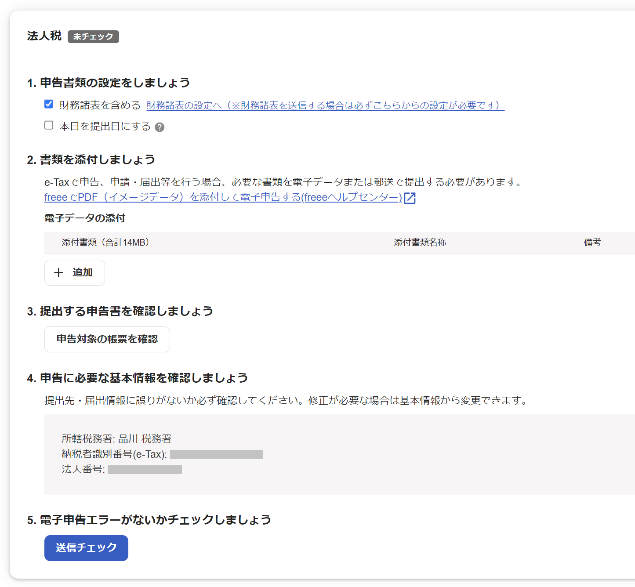
Task: Click heading 1. 申告書類の設定をしましょう
Action: coord(109,83)
